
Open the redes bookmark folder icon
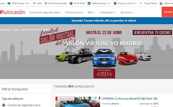pyautogui.click(x=34, y=3)
